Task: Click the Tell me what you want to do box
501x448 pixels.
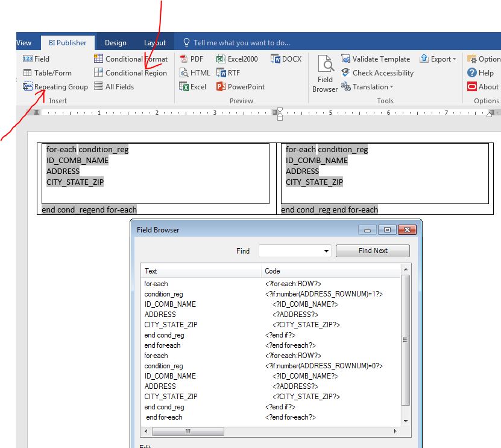Action: [x=237, y=43]
